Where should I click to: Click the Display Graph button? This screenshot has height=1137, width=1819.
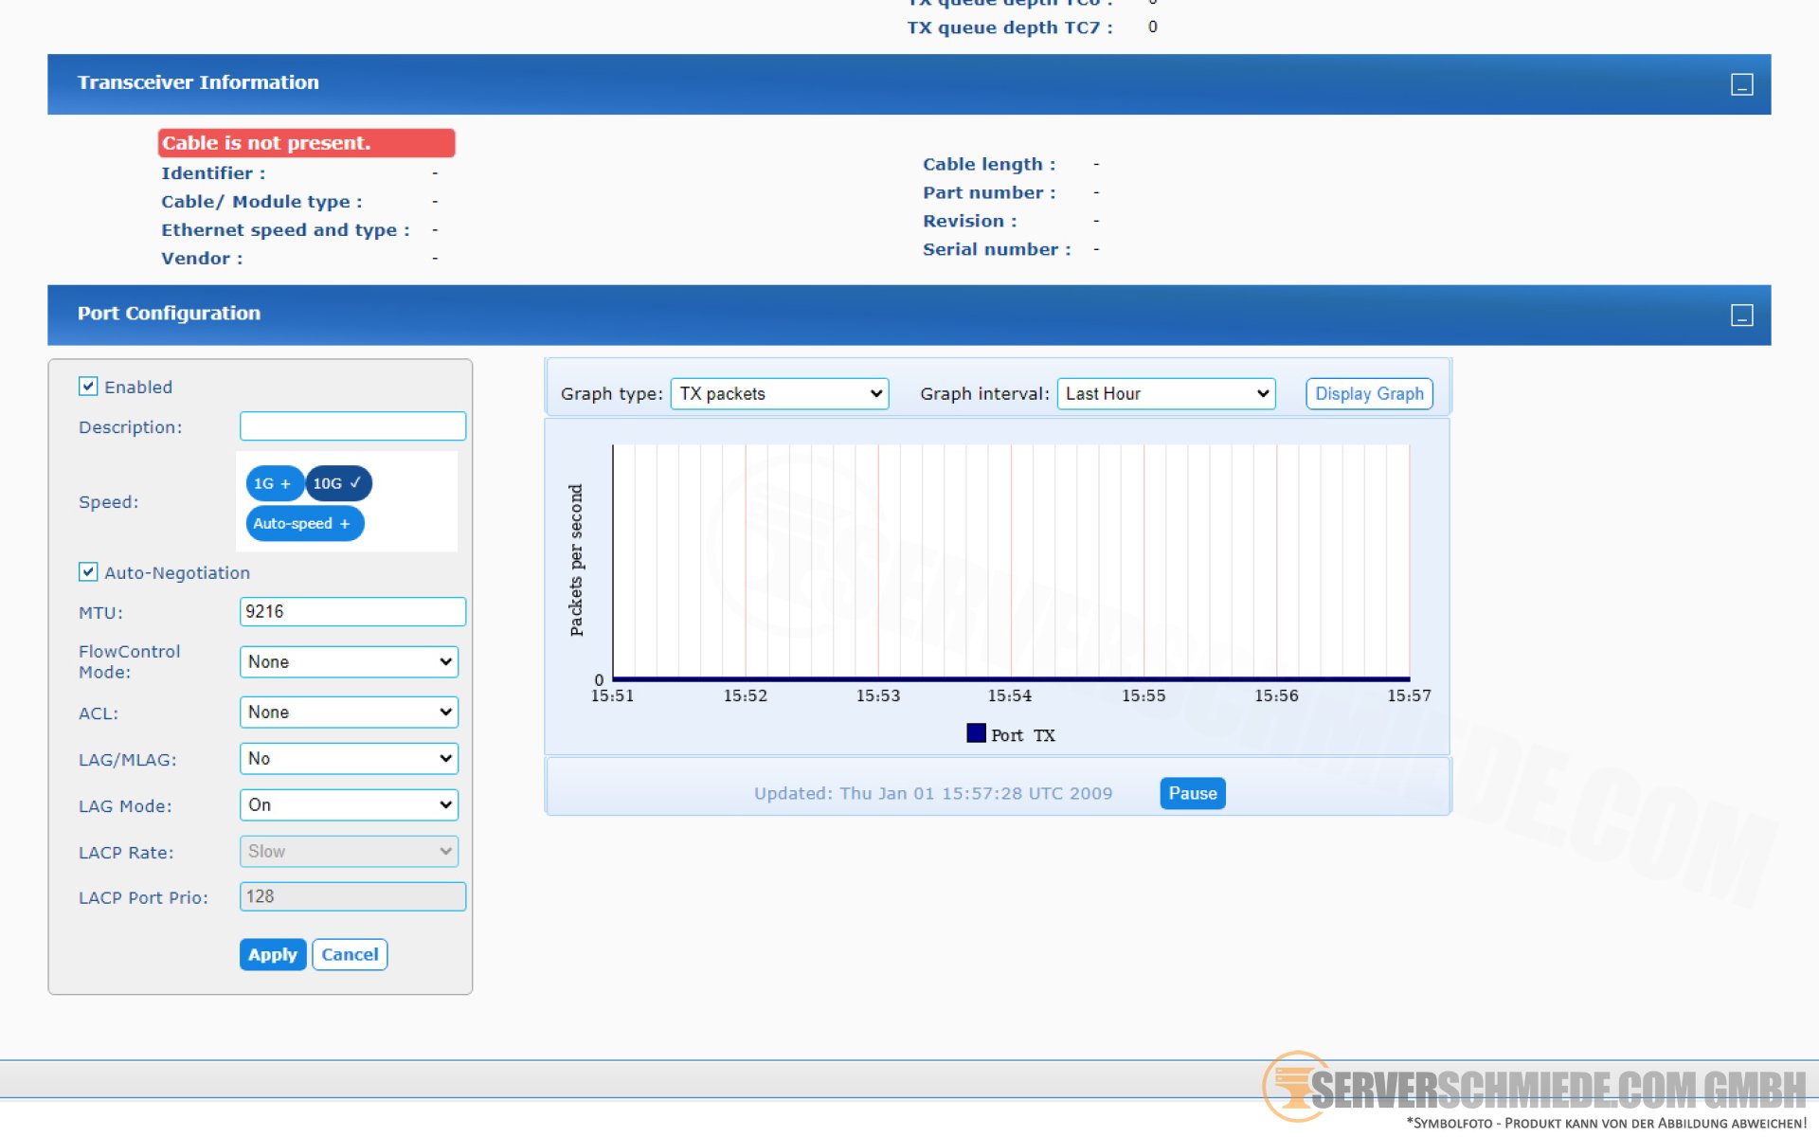tap(1368, 394)
